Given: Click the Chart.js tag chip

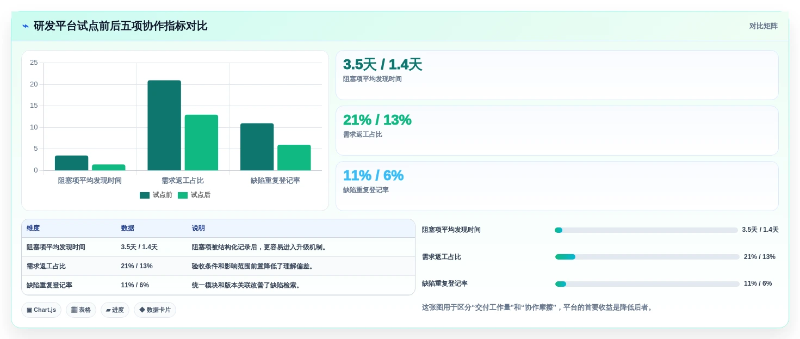Looking at the screenshot, I should (41, 310).
